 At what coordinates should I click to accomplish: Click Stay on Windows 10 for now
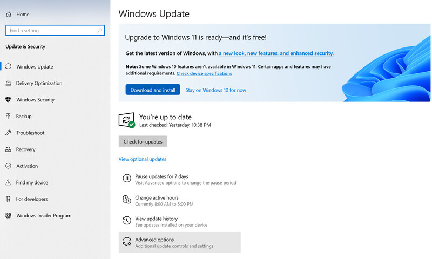(215, 90)
